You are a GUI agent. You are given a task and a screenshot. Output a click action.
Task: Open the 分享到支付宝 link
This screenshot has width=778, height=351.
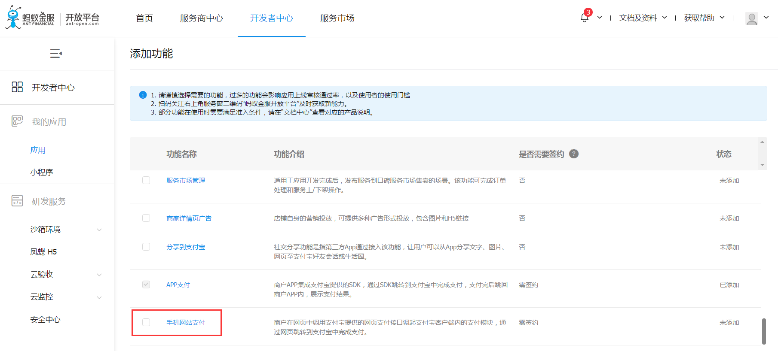(186, 247)
